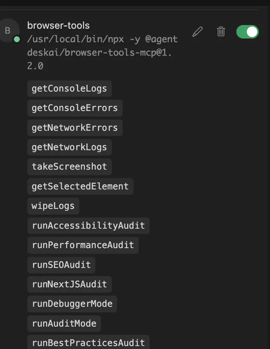Select the runAuditMode tool tag
The width and height of the screenshot is (270, 349).
pos(64,323)
